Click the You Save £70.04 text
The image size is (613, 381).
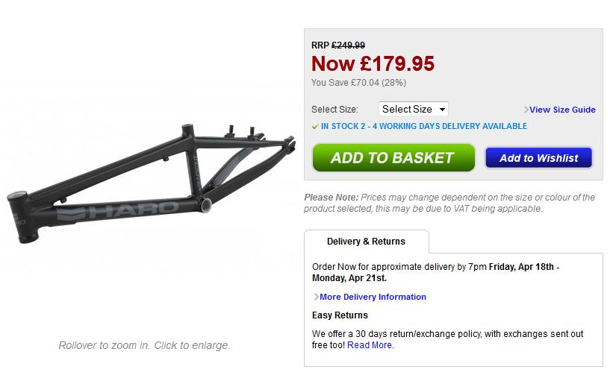coord(358,83)
